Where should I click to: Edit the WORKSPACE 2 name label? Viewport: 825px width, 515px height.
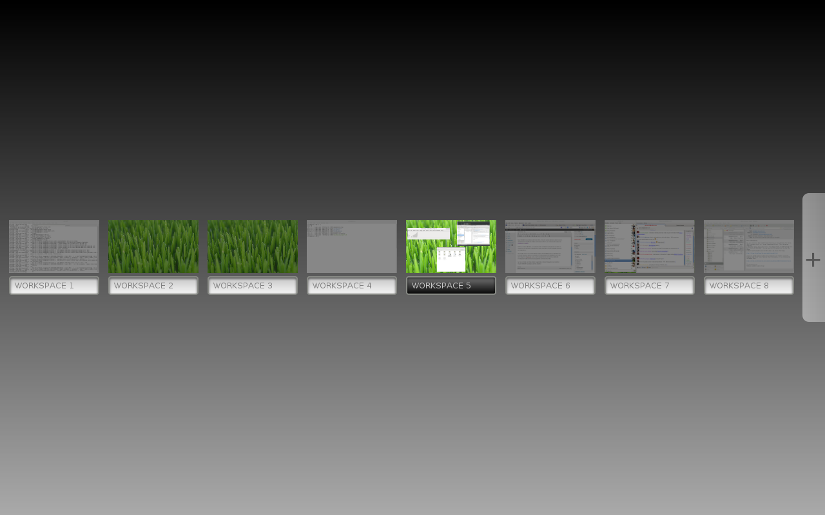tap(153, 286)
